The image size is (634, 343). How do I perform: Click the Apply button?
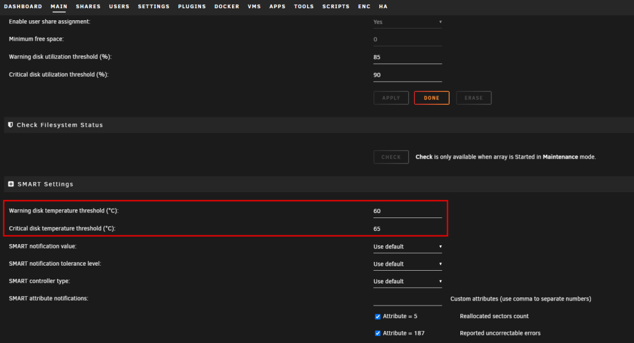tap(391, 98)
